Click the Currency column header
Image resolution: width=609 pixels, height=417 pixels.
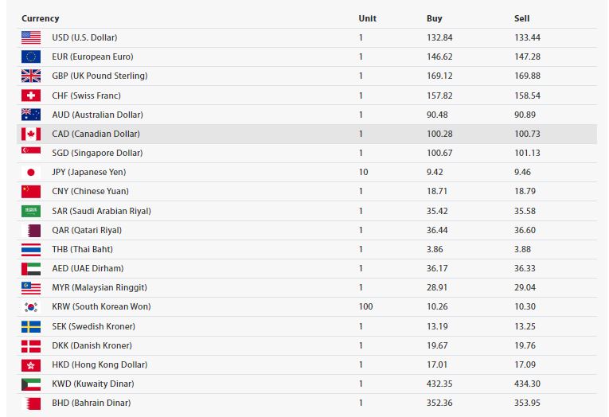pyautogui.click(x=40, y=18)
